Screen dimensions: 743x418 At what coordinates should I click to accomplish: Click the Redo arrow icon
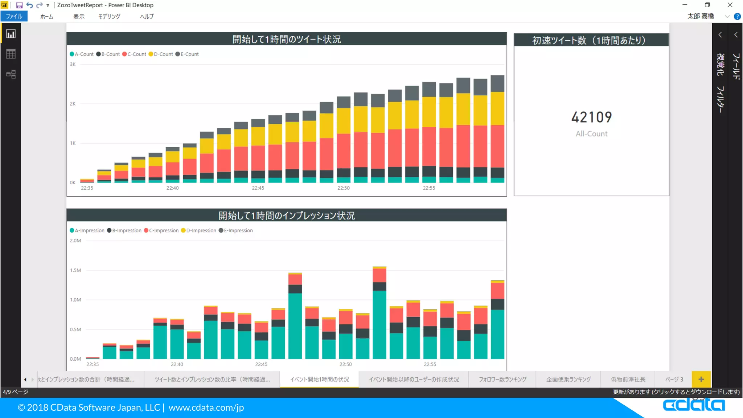point(39,5)
